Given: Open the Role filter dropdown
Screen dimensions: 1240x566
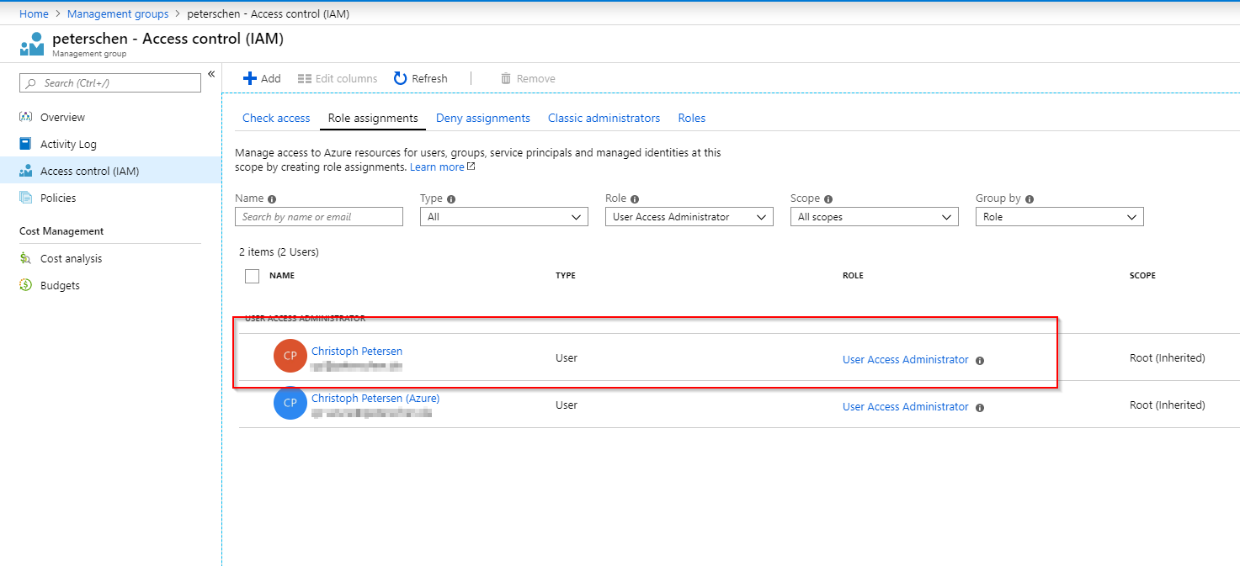Looking at the screenshot, I should tap(689, 217).
